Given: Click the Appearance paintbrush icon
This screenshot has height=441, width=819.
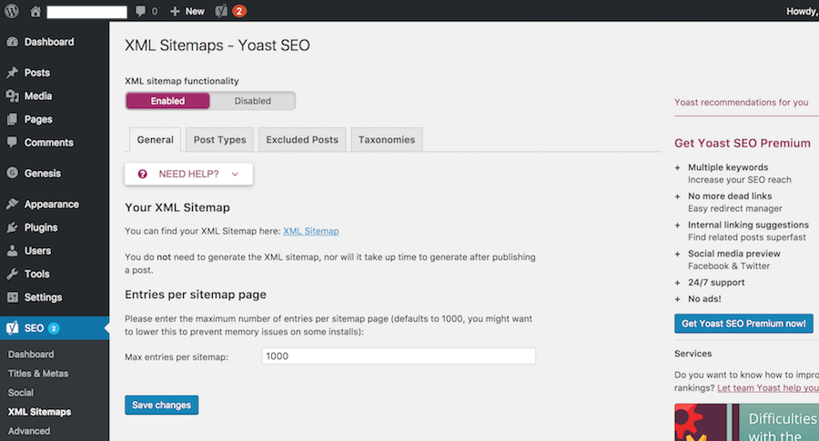Looking at the screenshot, I should click(13, 204).
